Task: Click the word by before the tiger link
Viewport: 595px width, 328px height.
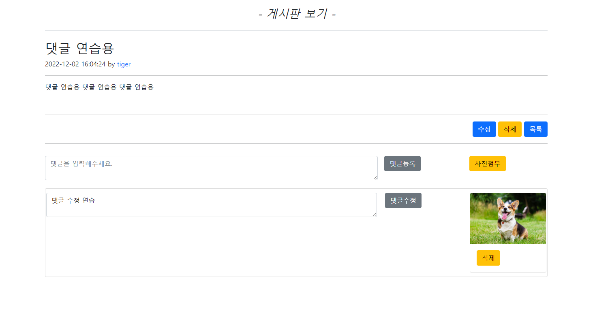Action: (x=111, y=64)
